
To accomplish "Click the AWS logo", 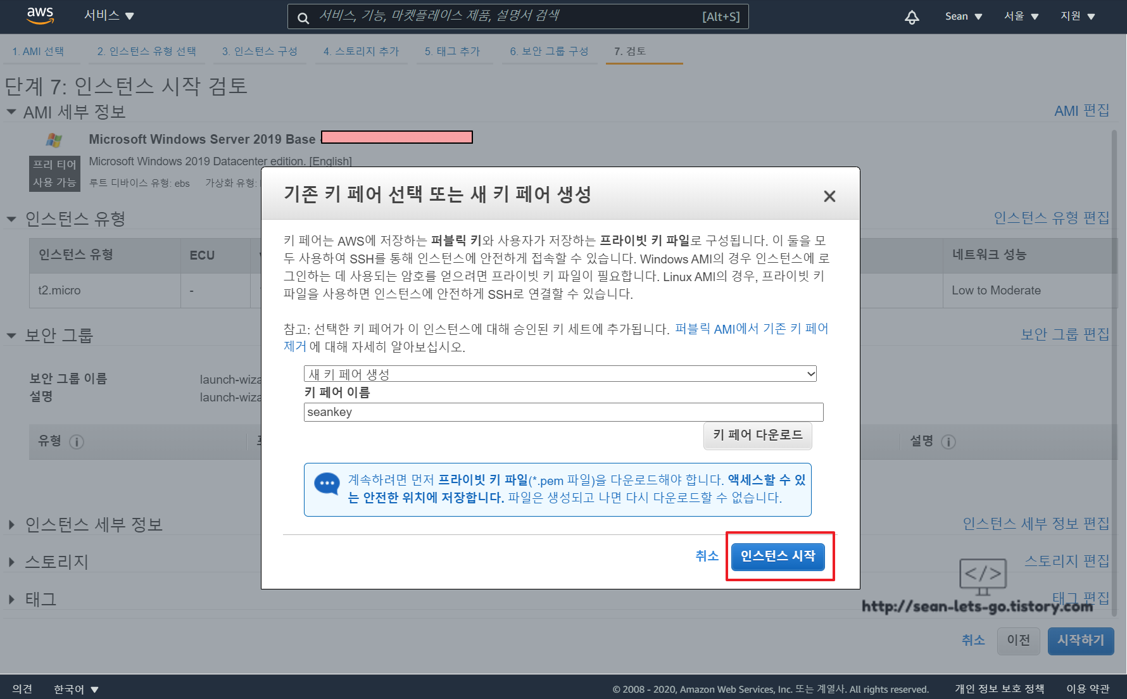I will [x=41, y=16].
